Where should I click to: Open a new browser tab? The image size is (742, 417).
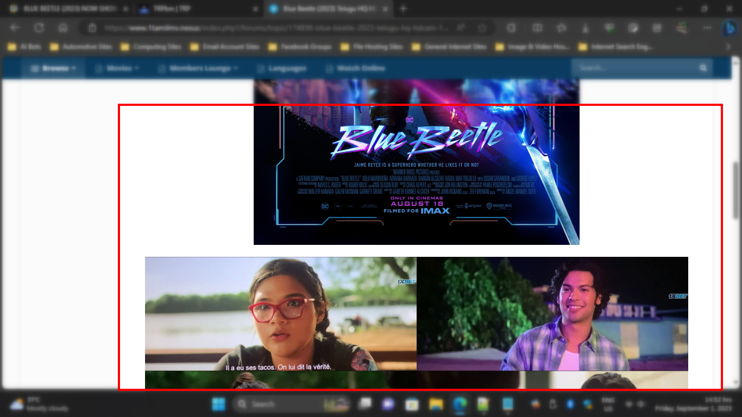403,9
